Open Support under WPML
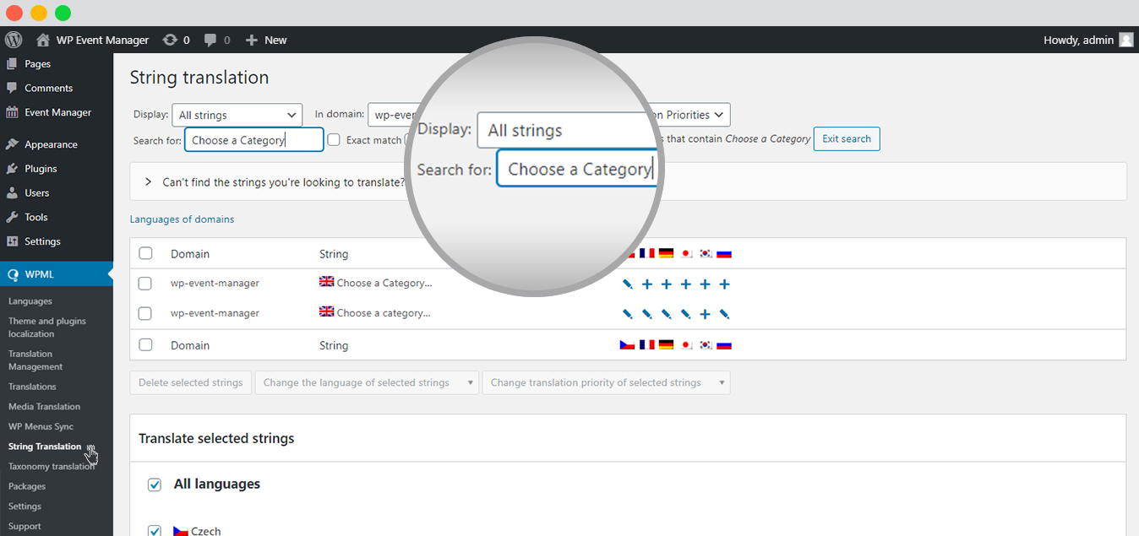 coord(25,527)
